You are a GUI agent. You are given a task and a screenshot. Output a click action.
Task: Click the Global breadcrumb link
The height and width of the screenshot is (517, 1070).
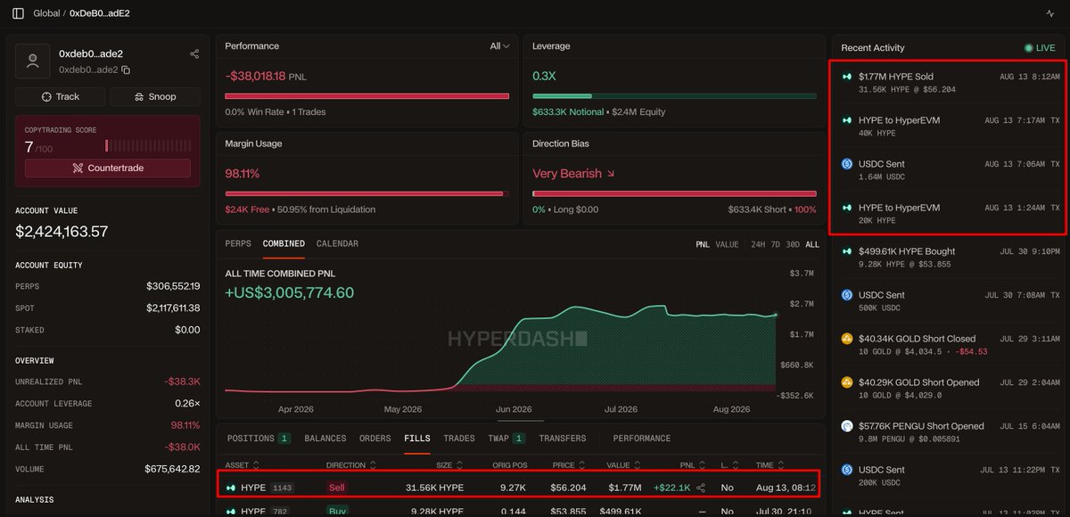click(46, 13)
